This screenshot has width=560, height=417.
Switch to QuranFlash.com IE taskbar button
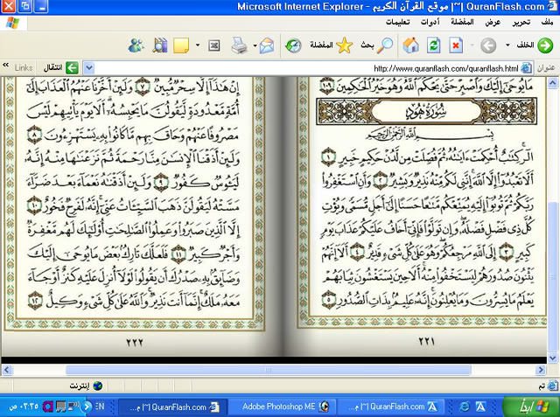173,407
